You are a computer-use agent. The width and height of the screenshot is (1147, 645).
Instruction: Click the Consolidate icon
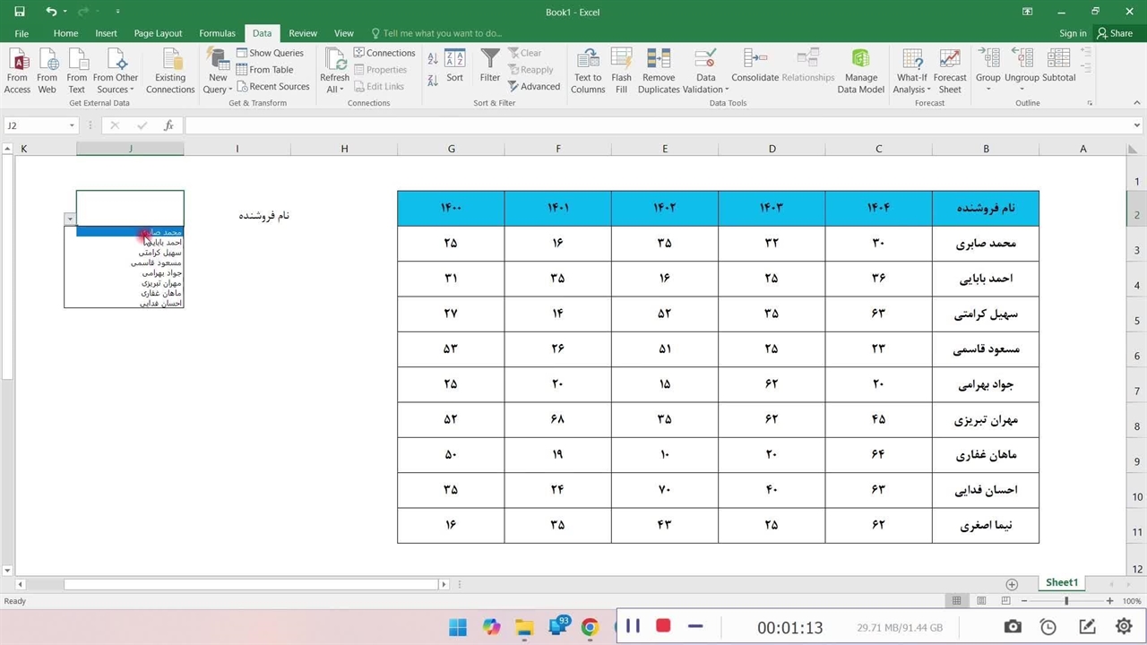pos(755,61)
